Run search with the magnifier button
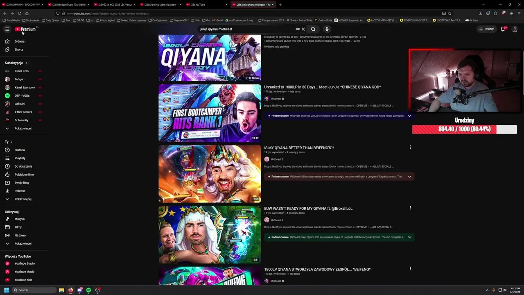The width and height of the screenshot is (524, 295). 313,29
